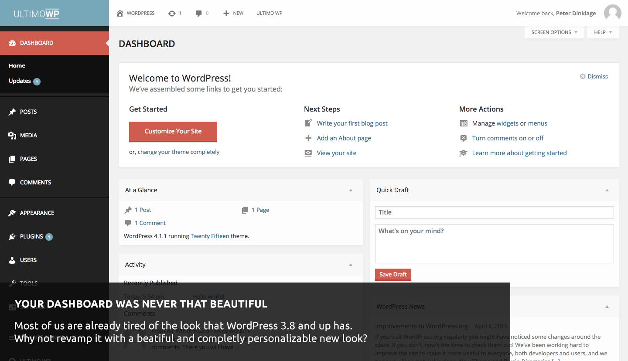
Task: Open the Twenty Fifteen theme link
Action: [210, 236]
